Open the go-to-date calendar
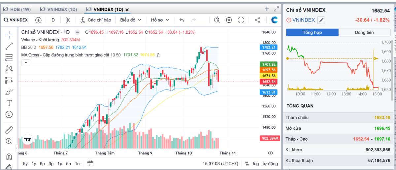The height and width of the screenshot is (170, 396). (90, 163)
